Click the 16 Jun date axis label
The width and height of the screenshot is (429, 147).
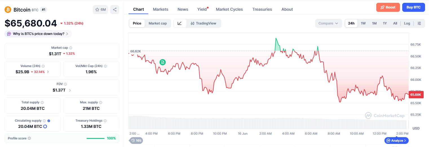pos(243,133)
